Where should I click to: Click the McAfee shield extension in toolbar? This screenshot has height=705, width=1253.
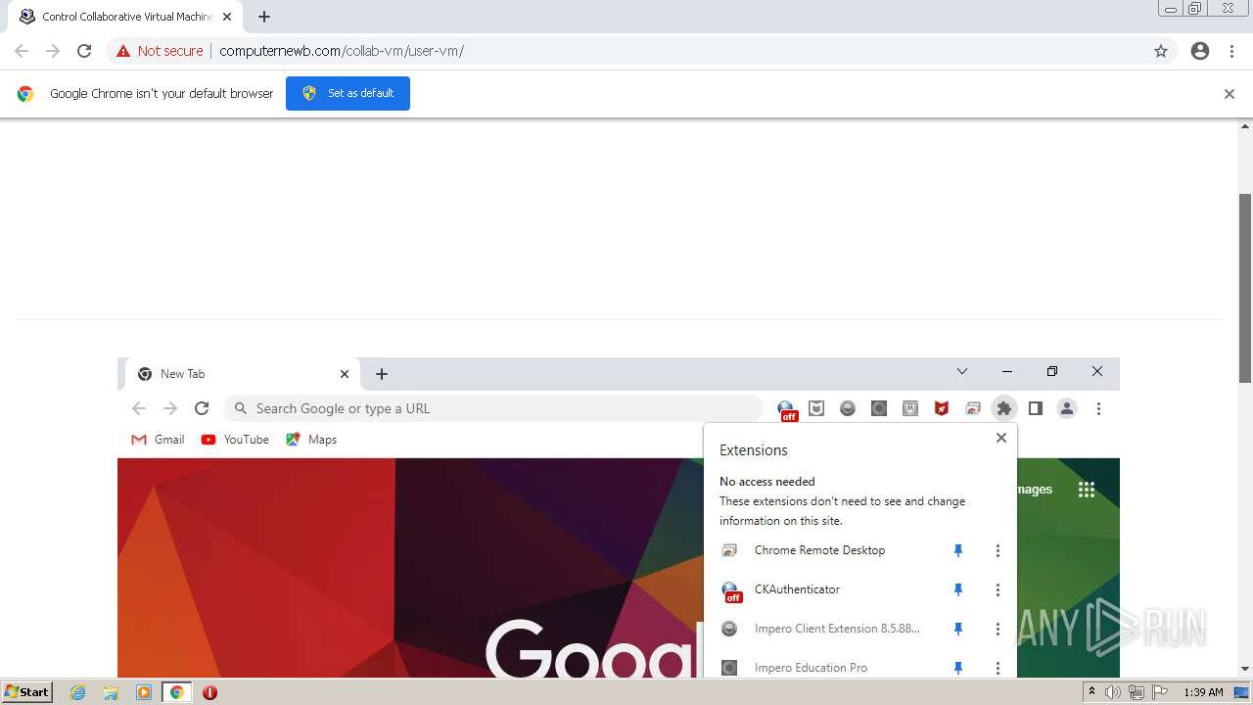(x=816, y=408)
